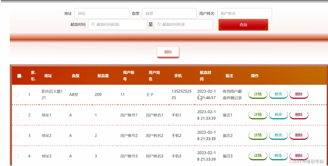The image size is (328, 166).
Task: Click the clock icon in 献血时间结束 field
Action: point(159,24)
